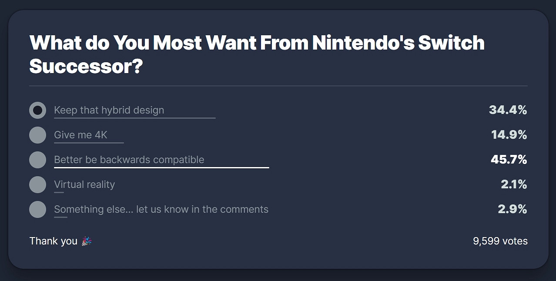
Task: Pick the "Virtual reality" radio button
Action: [37, 184]
